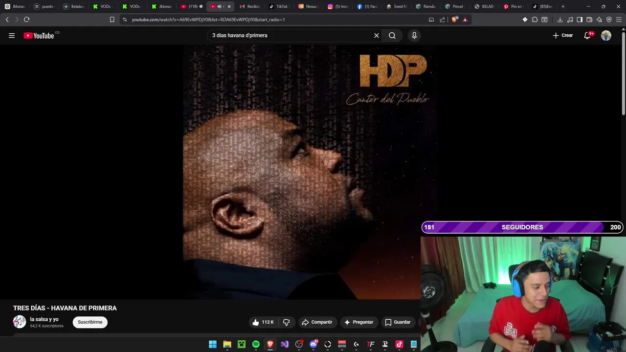This screenshot has width=626, height=352.
Task: Open the Brave Wallet icon
Action: point(589,20)
